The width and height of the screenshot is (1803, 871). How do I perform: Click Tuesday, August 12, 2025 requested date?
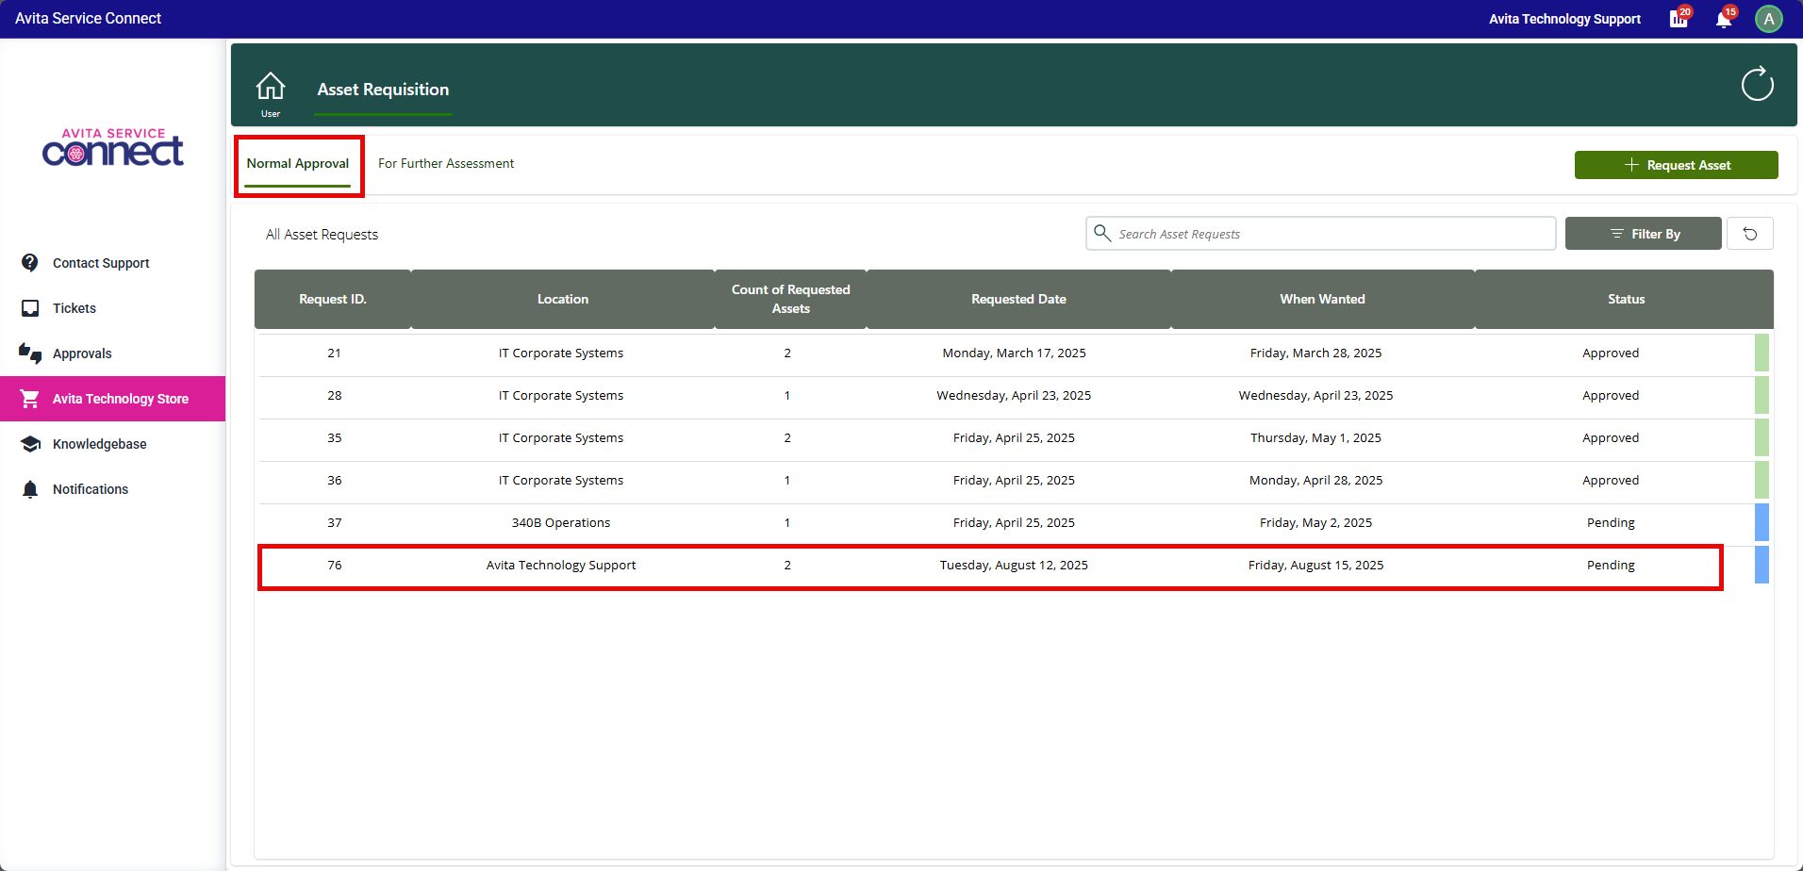click(1014, 565)
